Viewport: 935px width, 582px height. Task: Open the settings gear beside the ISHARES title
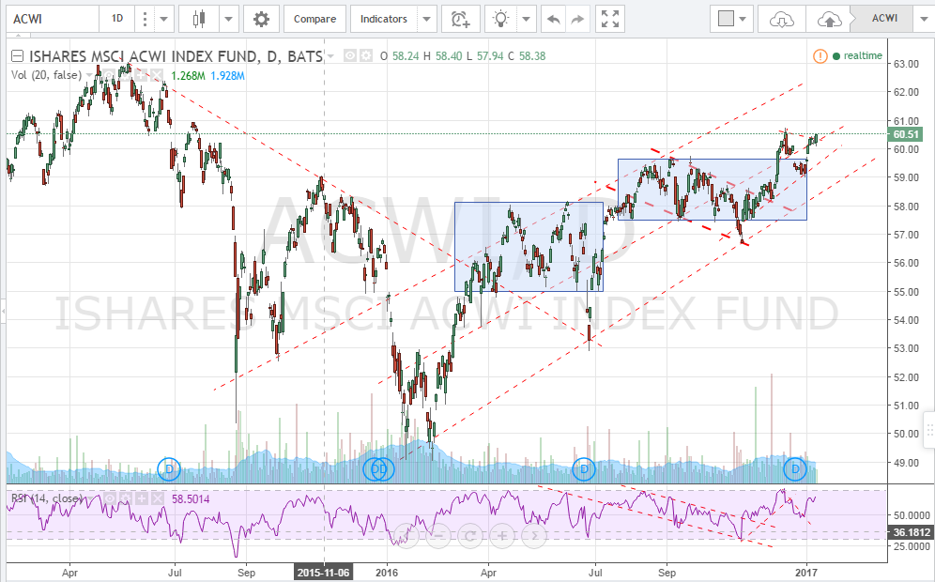coord(365,56)
